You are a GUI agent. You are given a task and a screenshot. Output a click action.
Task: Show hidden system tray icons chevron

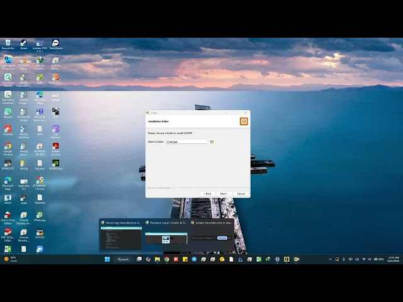330,259
